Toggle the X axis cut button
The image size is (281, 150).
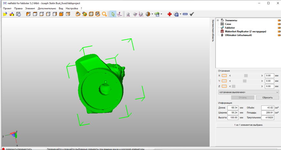pos(224,76)
